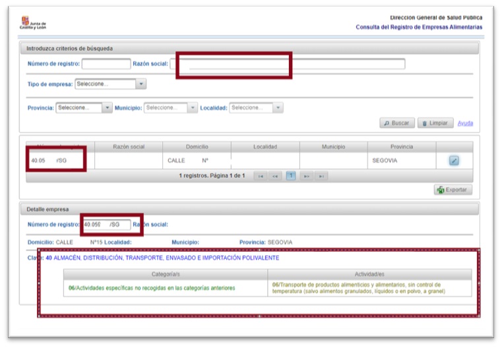The height and width of the screenshot is (348, 502).
Task: Go to next page of results
Action: 305,177
